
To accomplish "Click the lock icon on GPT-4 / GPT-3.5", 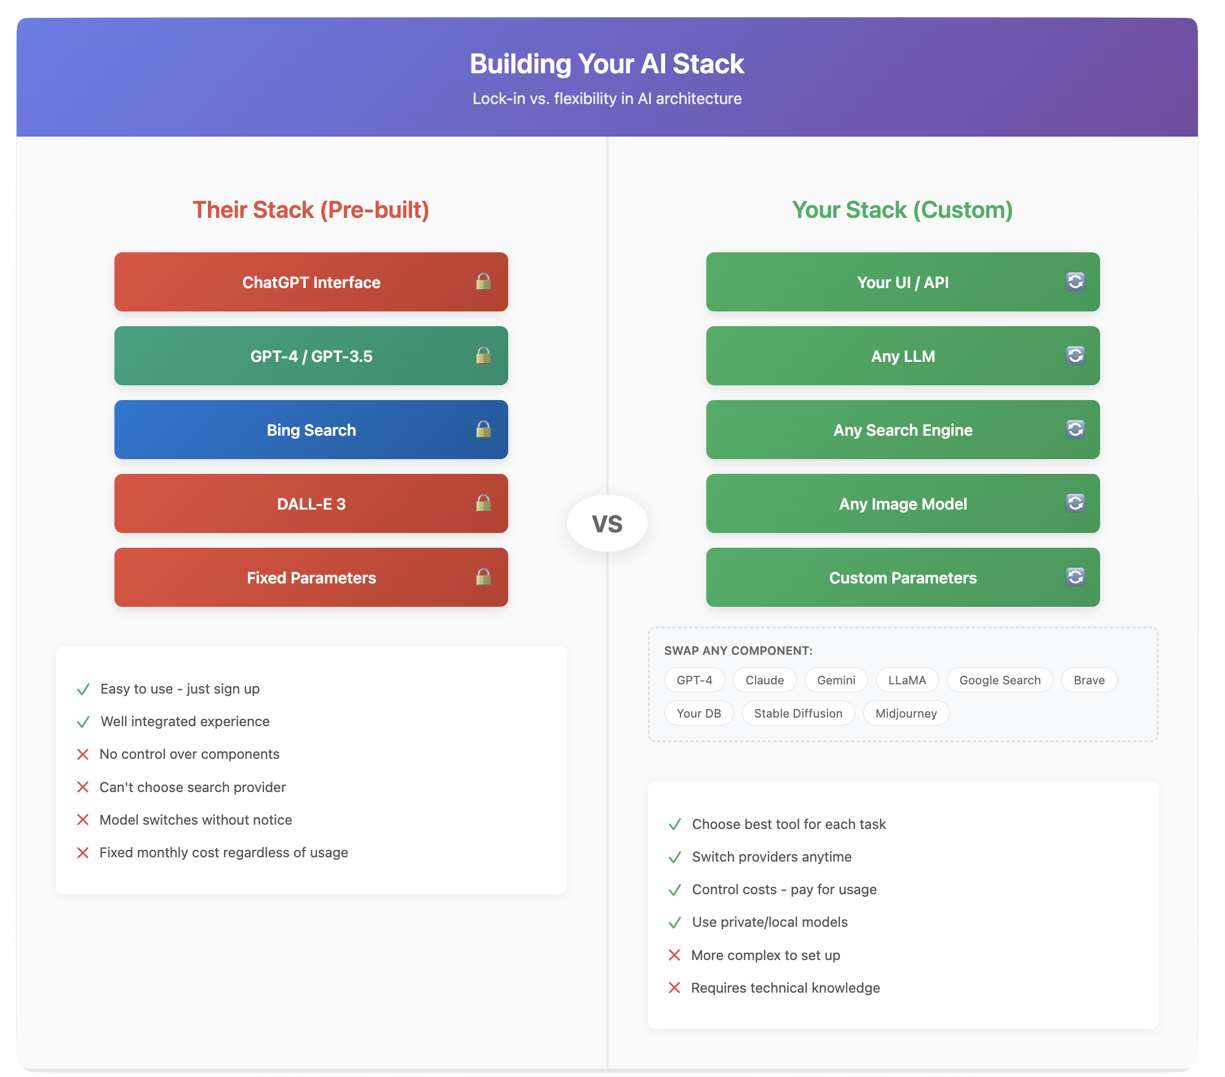I will (484, 356).
